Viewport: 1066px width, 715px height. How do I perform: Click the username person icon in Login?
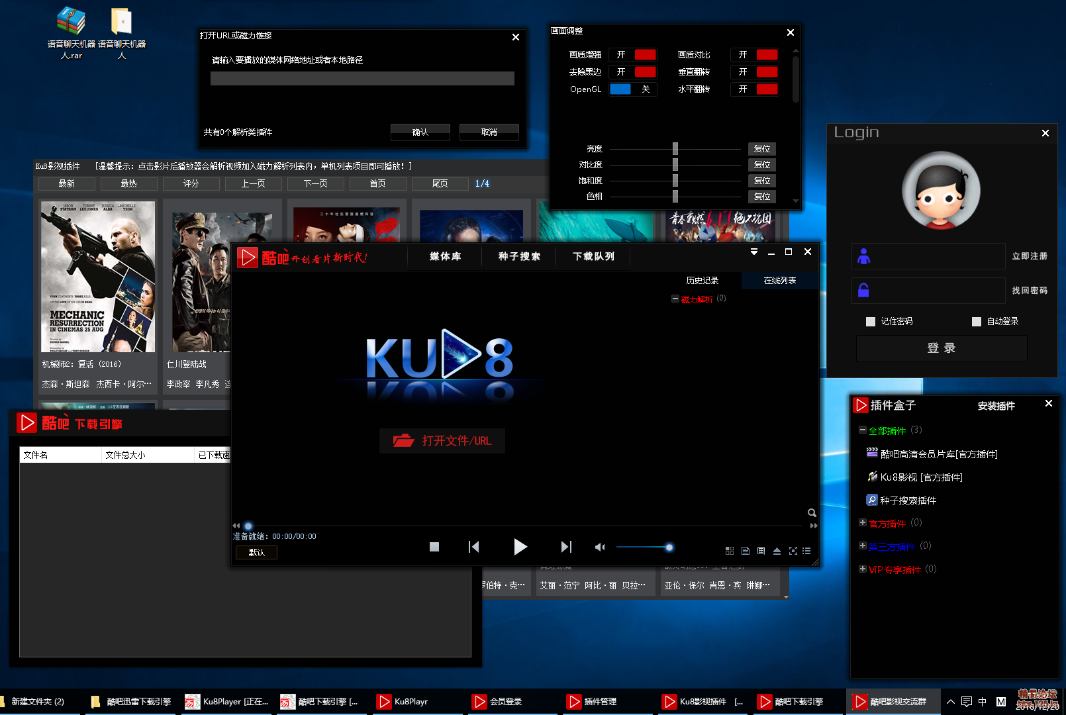pos(864,256)
